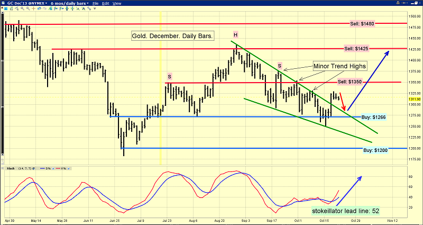Open the wrench settings toolbar icon
Viewport: 423px width, 225px height.
point(89,8)
